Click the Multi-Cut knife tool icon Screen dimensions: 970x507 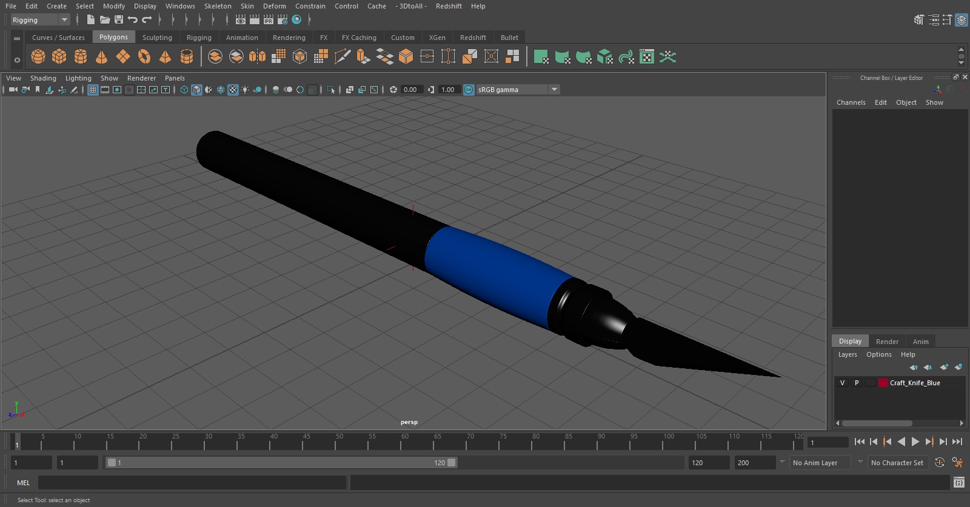(342, 57)
